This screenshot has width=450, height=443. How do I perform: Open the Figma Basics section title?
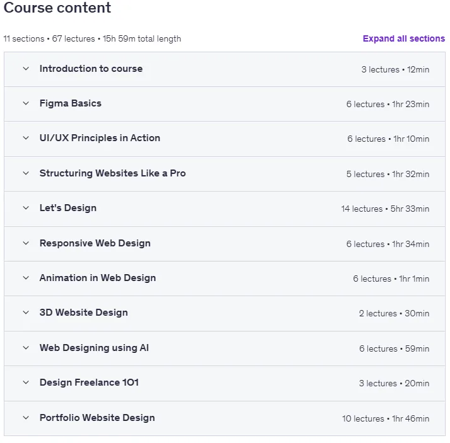click(x=71, y=103)
